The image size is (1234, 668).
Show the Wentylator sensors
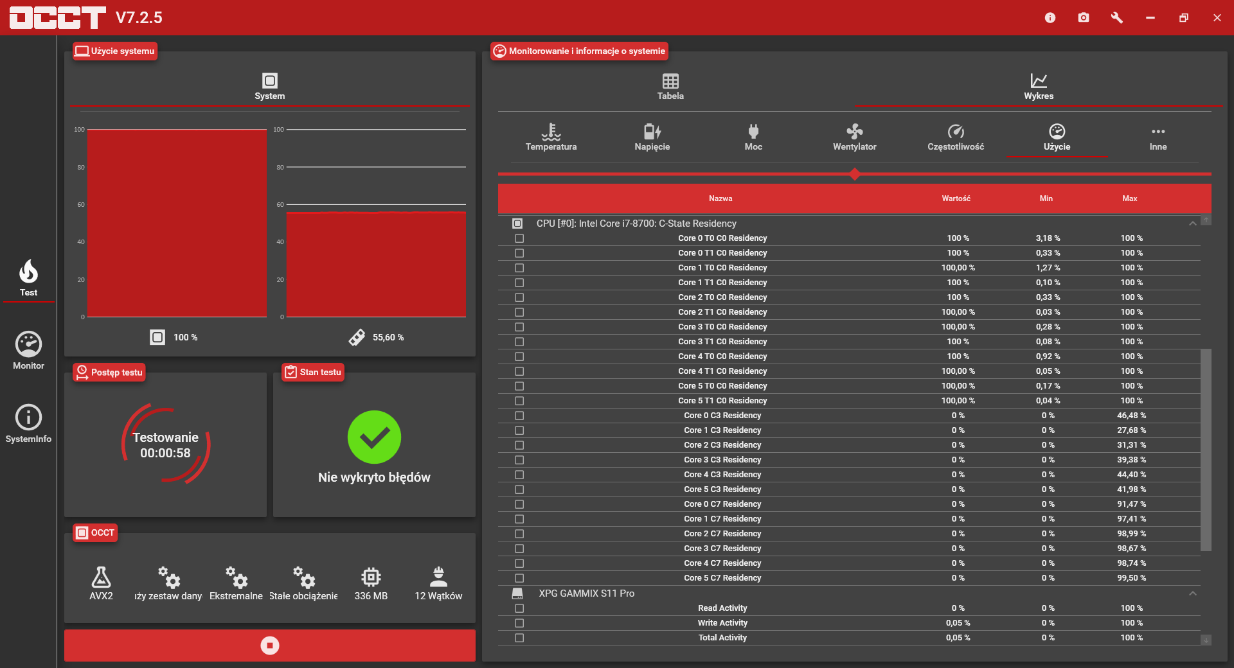pos(855,137)
